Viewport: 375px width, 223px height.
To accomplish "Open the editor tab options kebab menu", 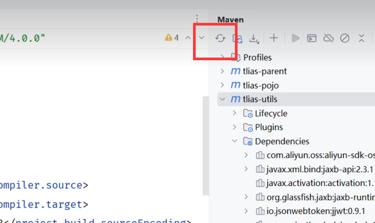I will (x=197, y=19).
